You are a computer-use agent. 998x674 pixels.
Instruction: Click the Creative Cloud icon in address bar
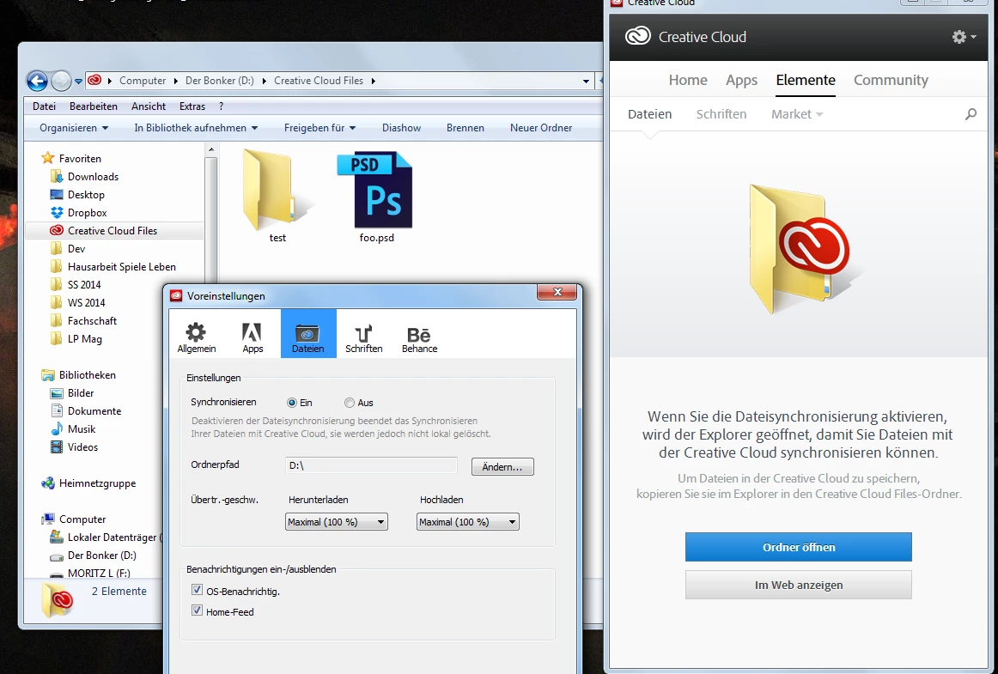(x=94, y=80)
